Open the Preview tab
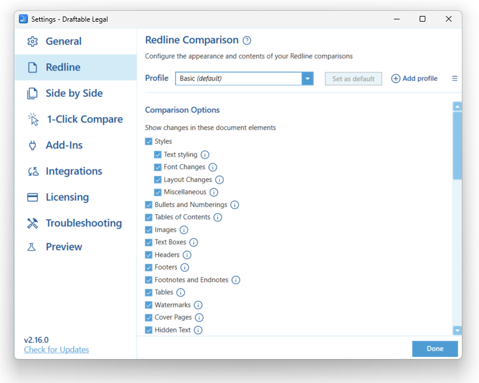 (x=76, y=247)
